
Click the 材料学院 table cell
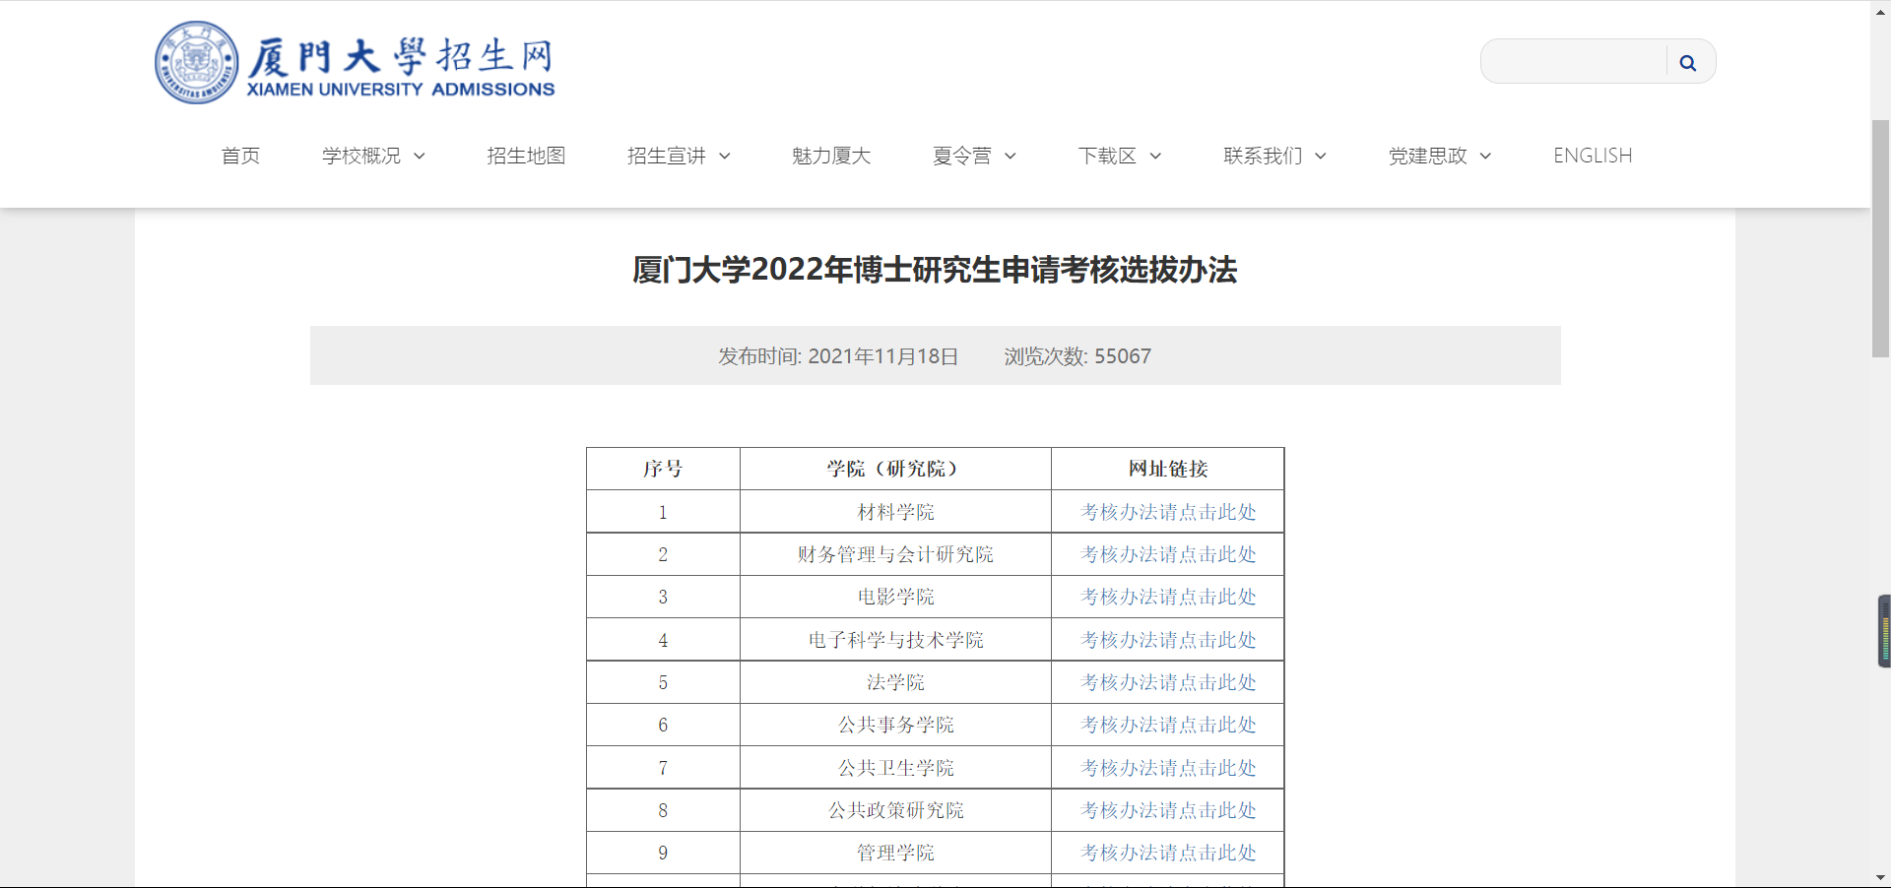(x=895, y=512)
